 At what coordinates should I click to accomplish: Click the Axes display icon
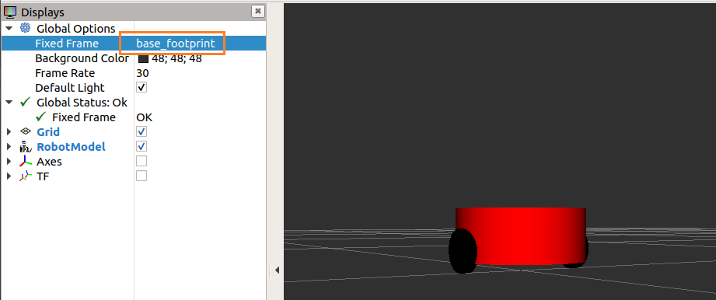(x=26, y=161)
